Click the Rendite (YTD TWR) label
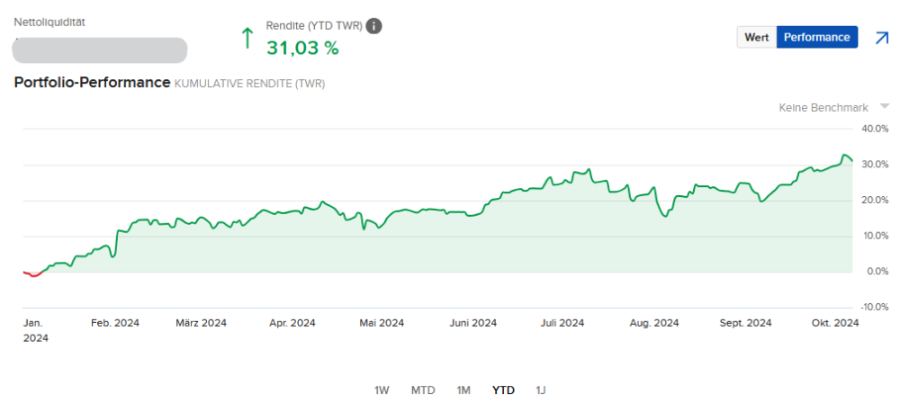Image resolution: width=900 pixels, height=403 pixels. (314, 26)
